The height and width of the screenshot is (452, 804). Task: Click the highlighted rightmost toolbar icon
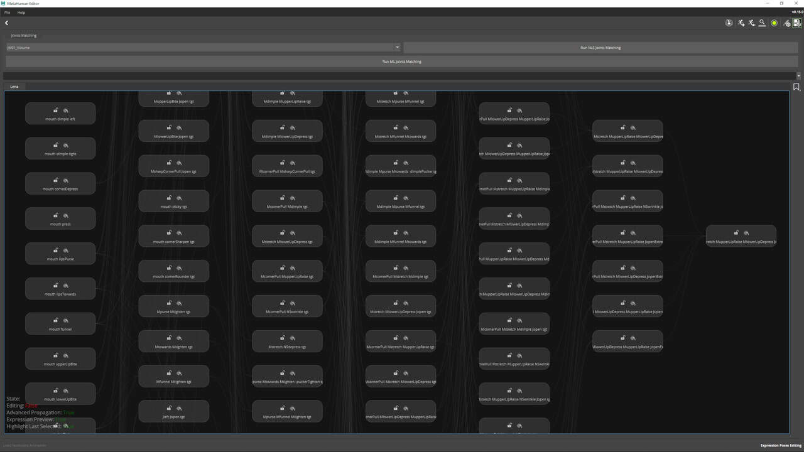[796, 23]
